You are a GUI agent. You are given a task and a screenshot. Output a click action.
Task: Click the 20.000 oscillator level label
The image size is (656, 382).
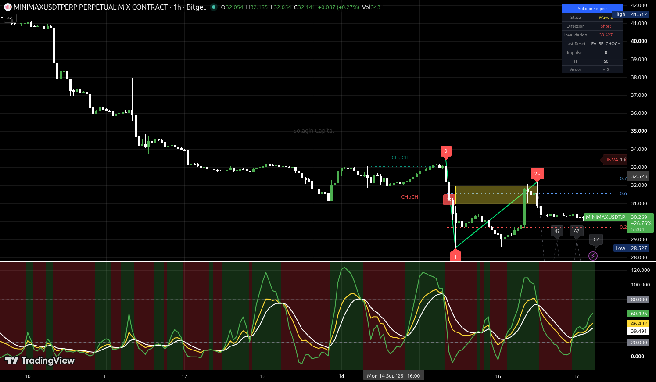click(x=639, y=343)
